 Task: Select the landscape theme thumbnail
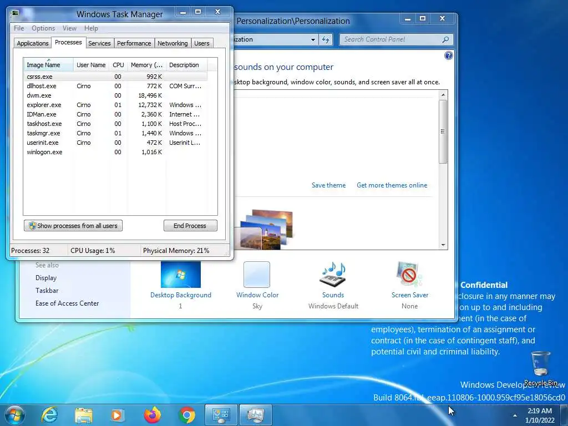coord(268,230)
